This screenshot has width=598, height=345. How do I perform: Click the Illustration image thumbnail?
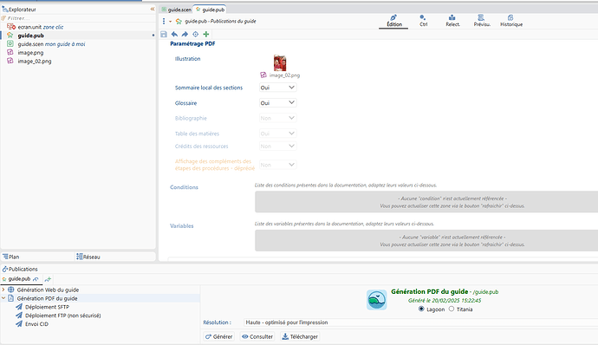(280, 63)
